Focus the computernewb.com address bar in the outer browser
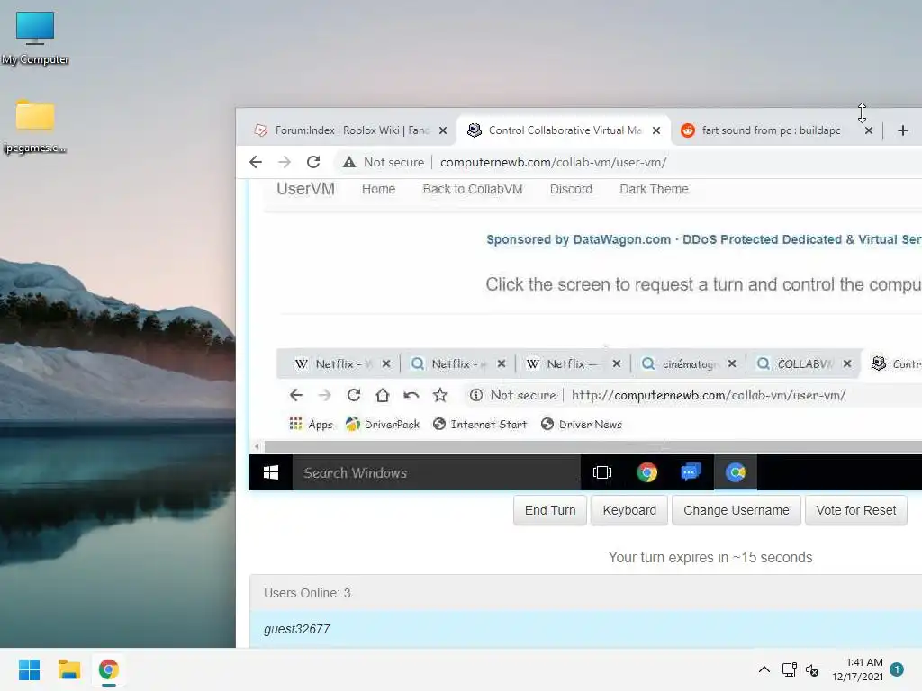The width and height of the screenshot is (922, 691). tap(553, 162)
